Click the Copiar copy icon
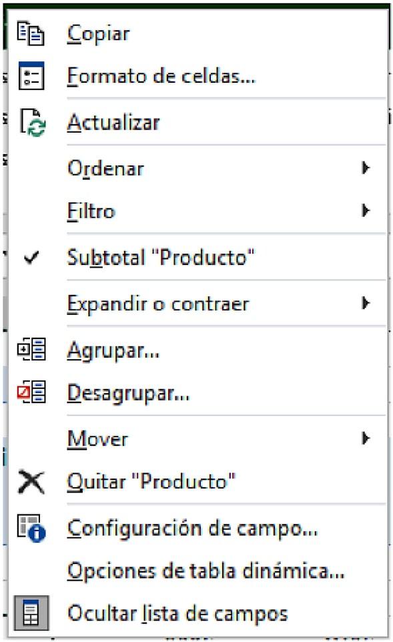 pyautogui.click(x=31, y=33)
